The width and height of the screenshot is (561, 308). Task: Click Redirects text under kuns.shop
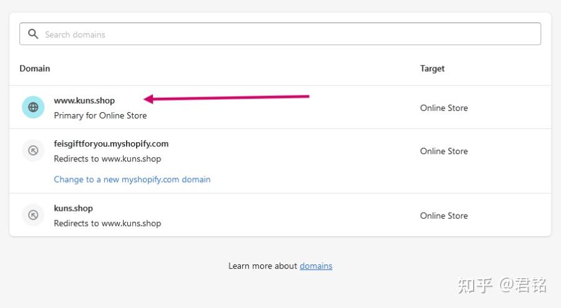coord(107,223)
